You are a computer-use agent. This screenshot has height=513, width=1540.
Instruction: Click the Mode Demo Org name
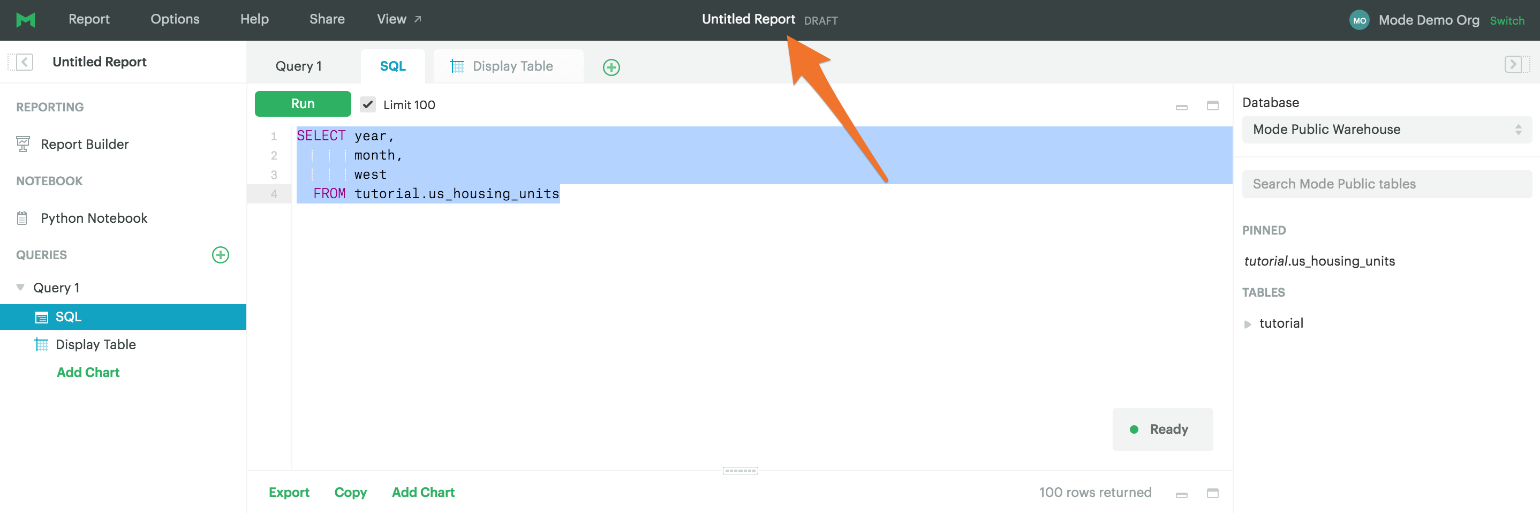[1429, 20]
